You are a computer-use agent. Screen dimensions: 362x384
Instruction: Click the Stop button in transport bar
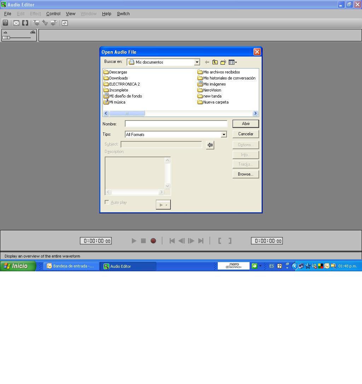click(x=143, y=241)
